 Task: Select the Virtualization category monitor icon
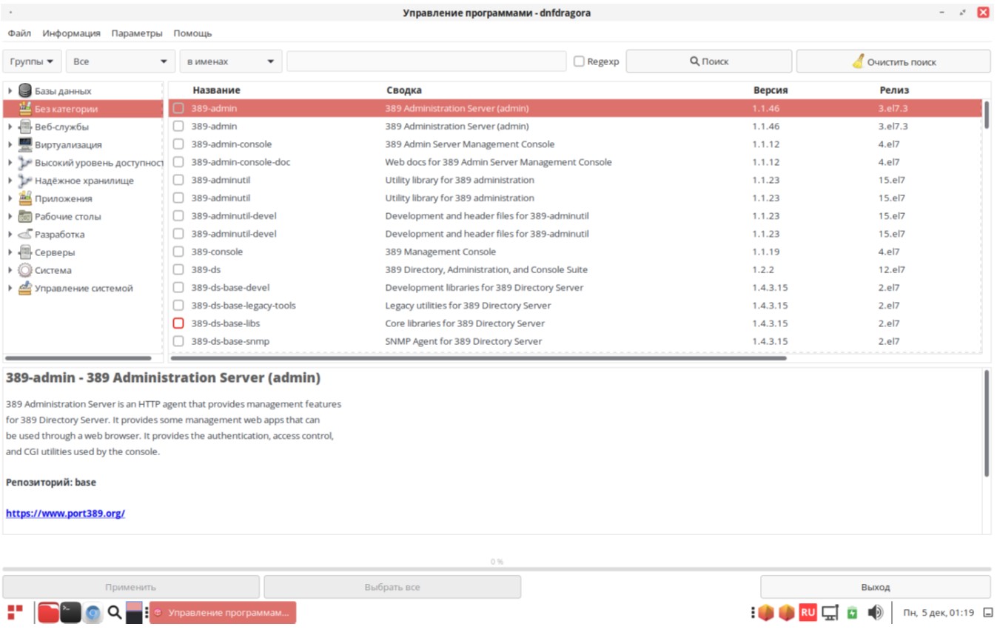click(25, 145)
